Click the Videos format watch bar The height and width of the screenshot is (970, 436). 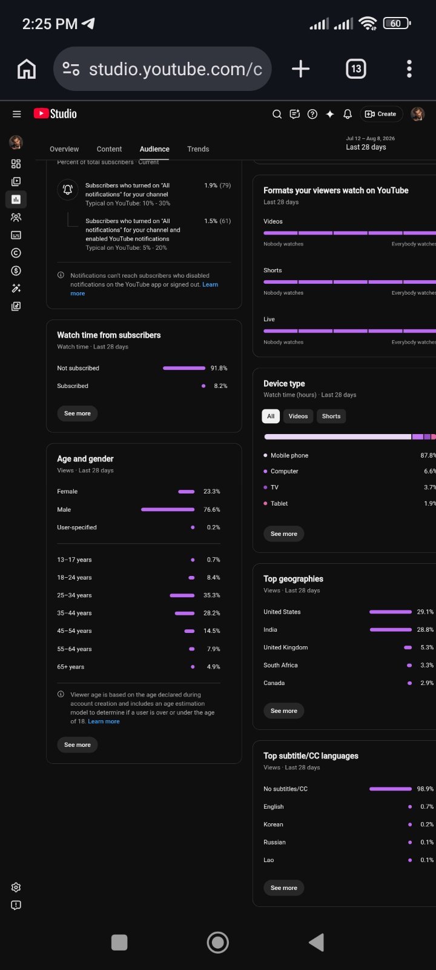click(x=349, y=233)
